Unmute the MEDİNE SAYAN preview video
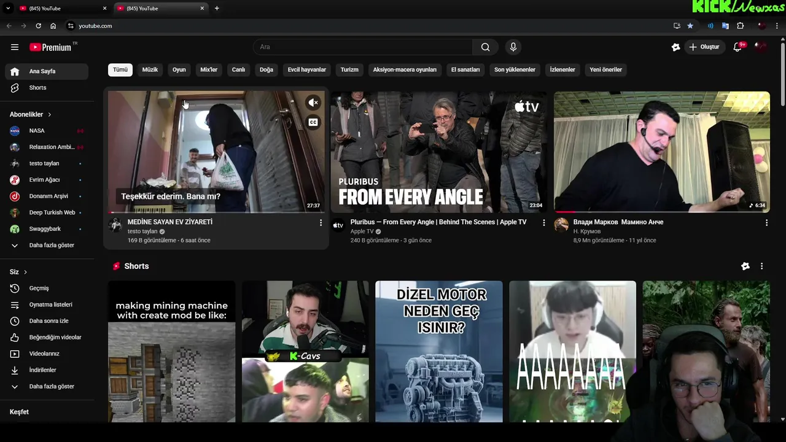 pos(313,103)
